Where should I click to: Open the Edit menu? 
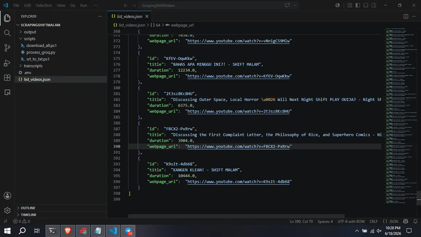(x=28, y=5)
